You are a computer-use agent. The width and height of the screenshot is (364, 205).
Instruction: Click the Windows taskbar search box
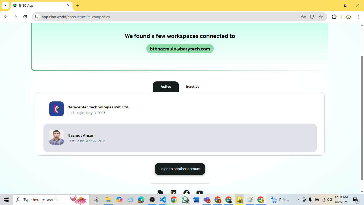tap(51, 200)
